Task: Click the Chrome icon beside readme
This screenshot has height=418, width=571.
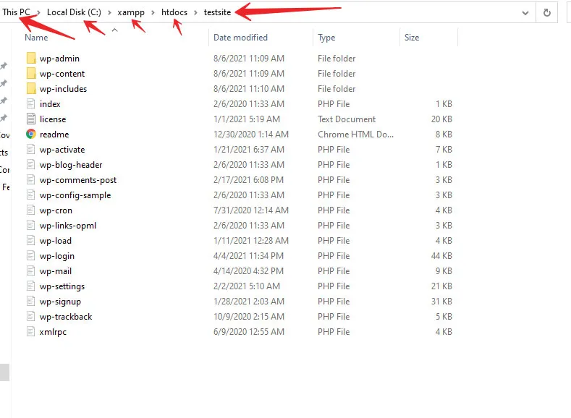Action: (x=31, y=135)
